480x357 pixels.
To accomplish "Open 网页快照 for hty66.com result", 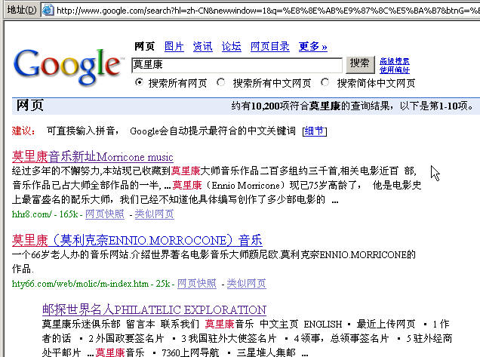I will (x=196, y=283).
